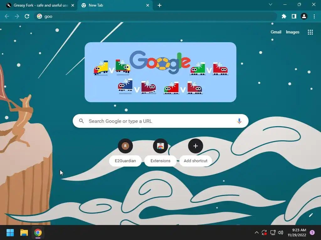Open volume control in tray

281,232
